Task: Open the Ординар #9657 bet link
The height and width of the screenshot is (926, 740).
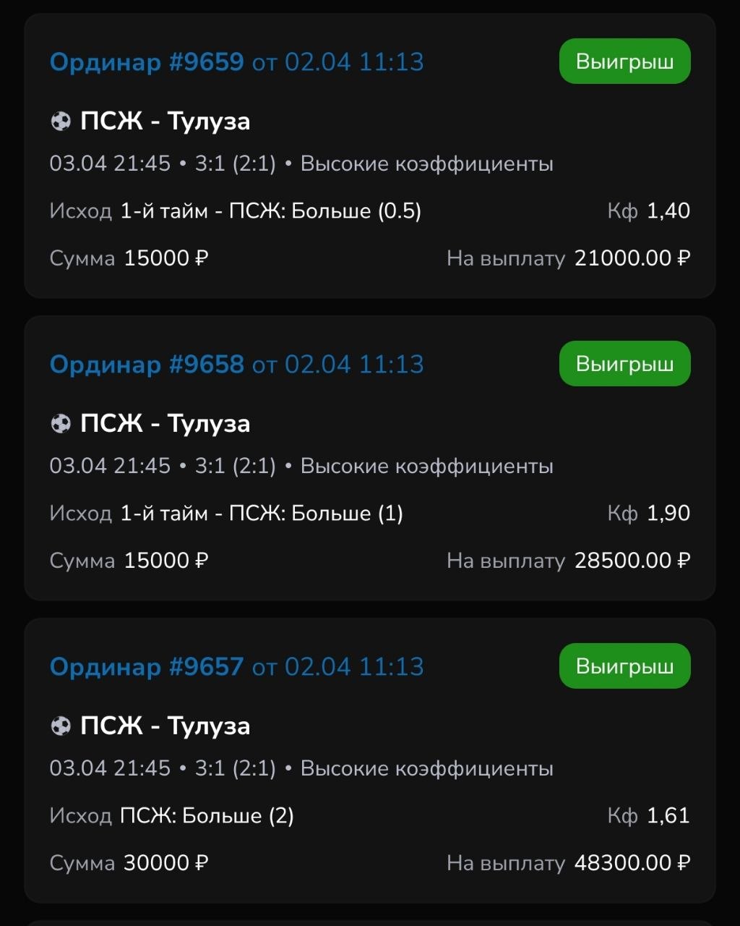Action: pyautogui.click(x=147, y=667)
